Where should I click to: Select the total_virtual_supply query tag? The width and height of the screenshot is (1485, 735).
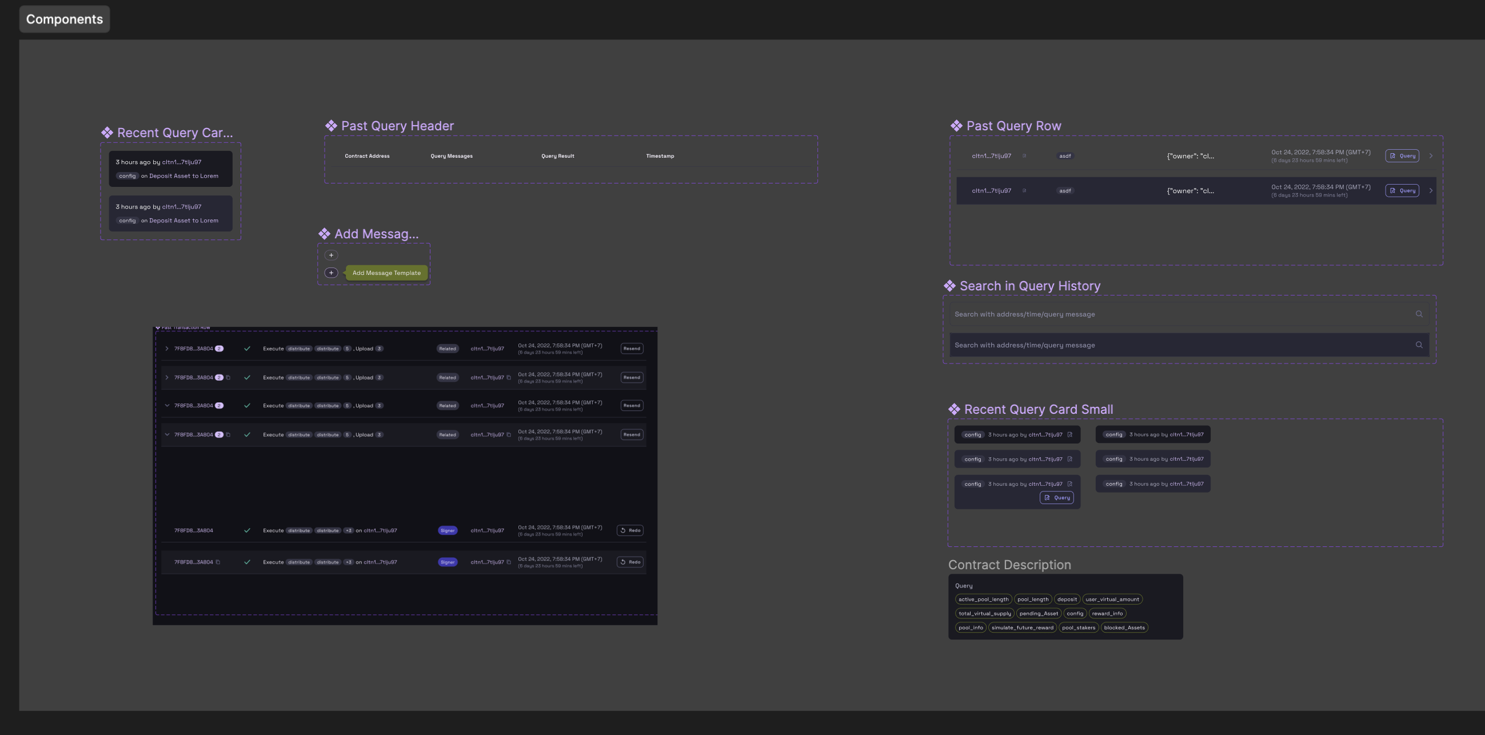point(985,613)
